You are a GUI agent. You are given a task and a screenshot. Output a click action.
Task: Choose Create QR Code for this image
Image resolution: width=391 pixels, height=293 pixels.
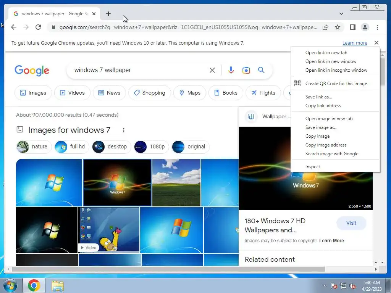point(335,84)
